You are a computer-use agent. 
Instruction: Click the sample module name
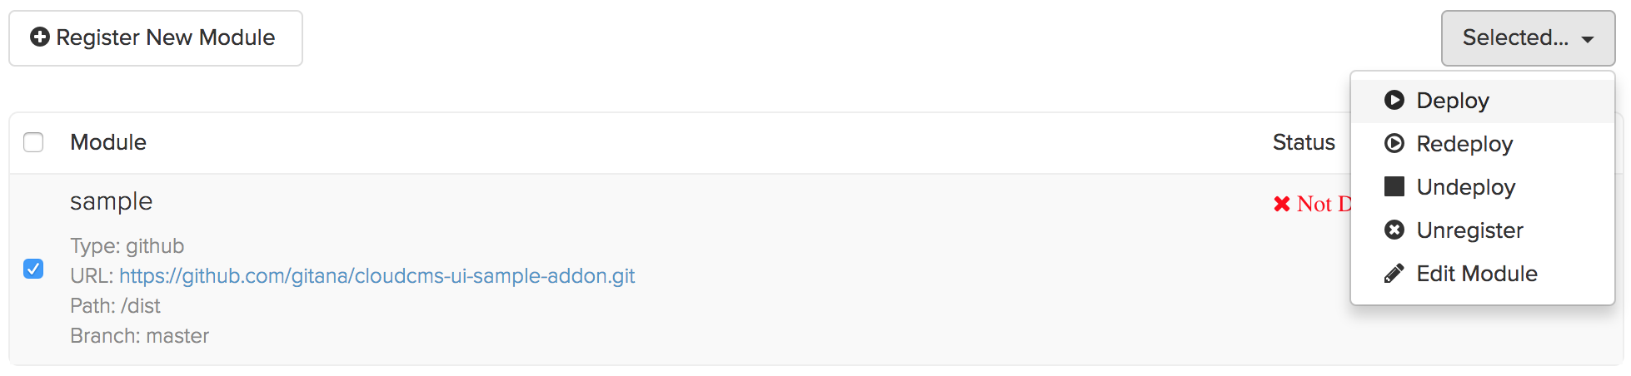(111, 201)
